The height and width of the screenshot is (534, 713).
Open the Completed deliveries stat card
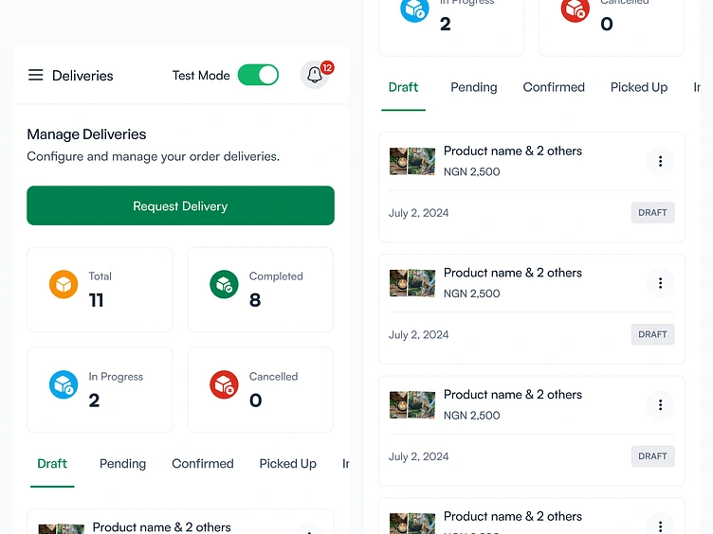tap(261, 290)
